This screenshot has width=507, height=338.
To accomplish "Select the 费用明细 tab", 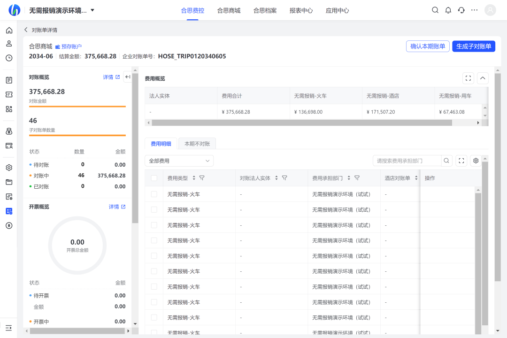I will tap(161, 144).
